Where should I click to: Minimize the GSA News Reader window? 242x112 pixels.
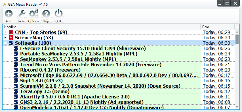221,3
